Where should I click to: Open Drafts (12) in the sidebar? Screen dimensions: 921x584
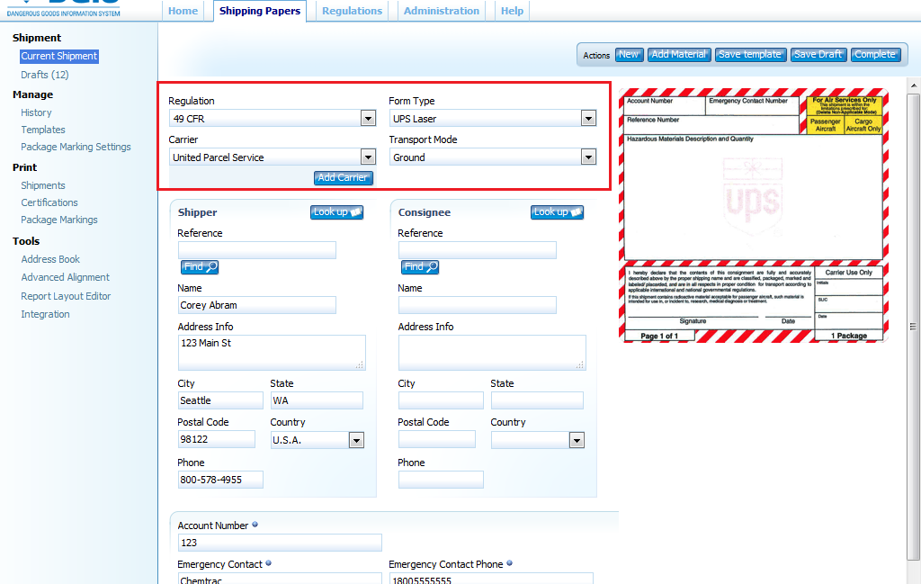[x=45, y=75]
